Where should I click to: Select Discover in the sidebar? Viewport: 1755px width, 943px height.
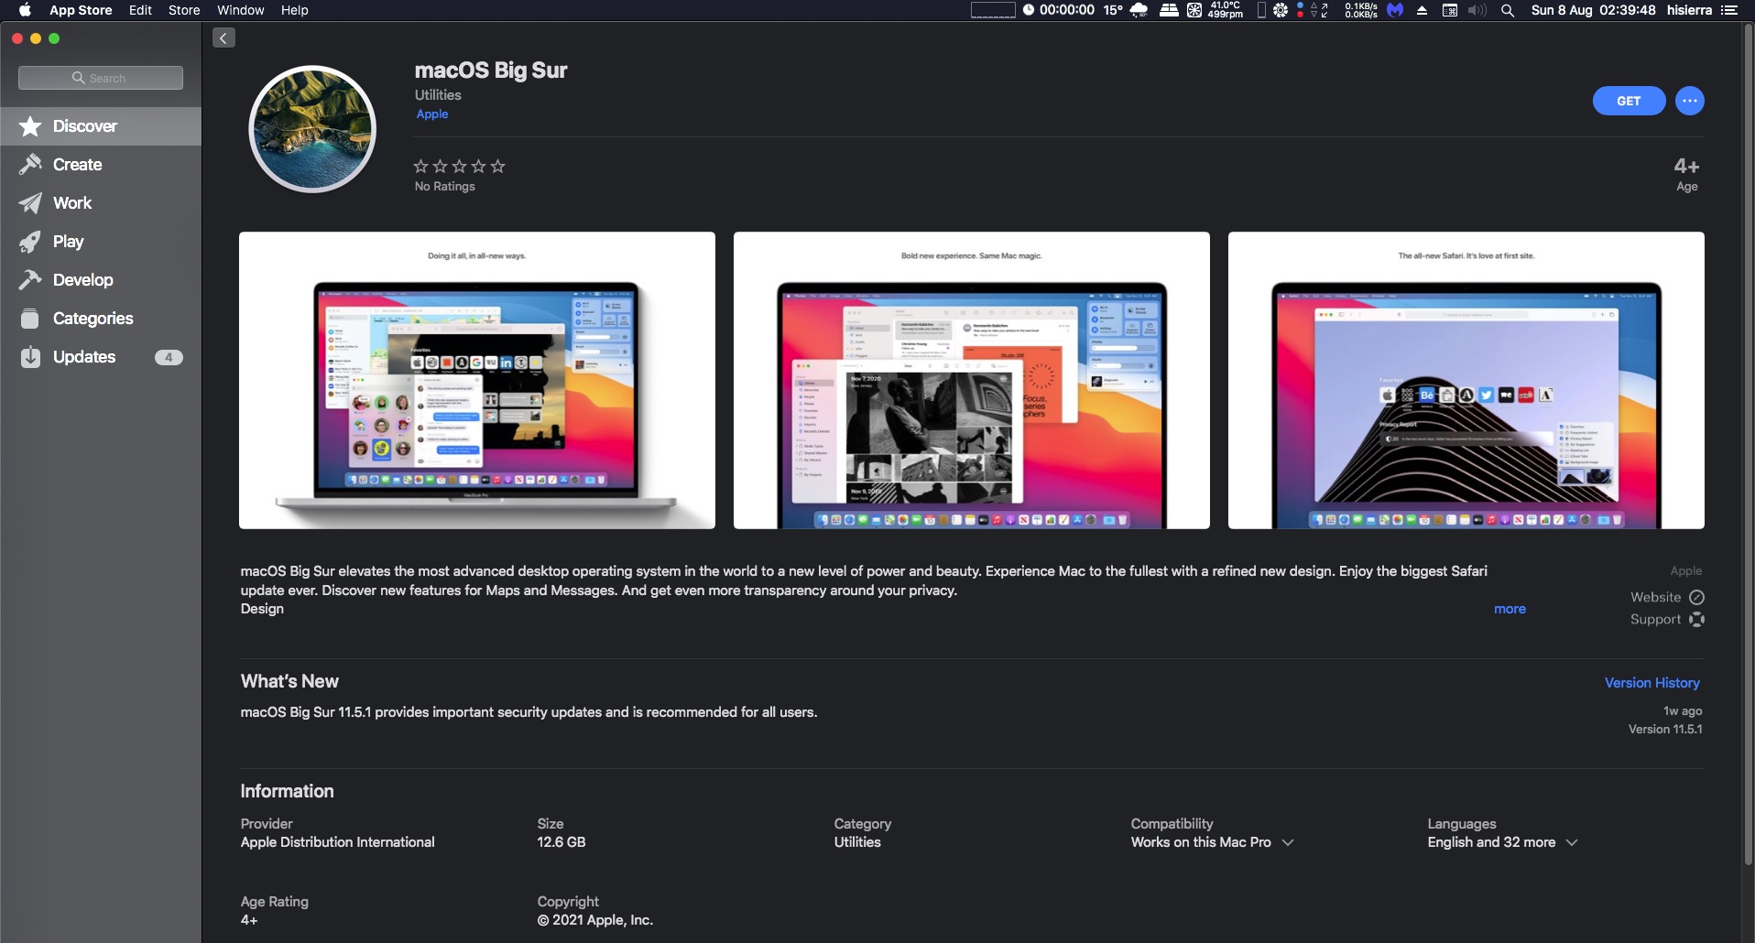click(101, 126)
